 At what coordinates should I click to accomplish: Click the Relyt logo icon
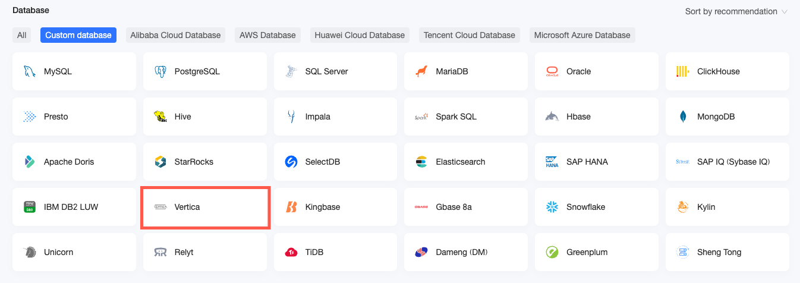160,252
